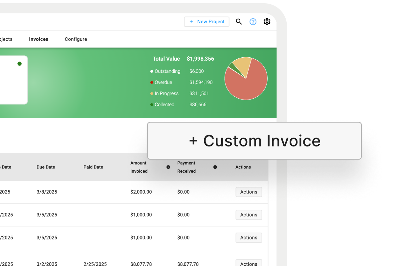The width and height of the screenshot is (394, 266).
Task: Click the $6,000 outstanding amount
Action: tap(197, 71)
